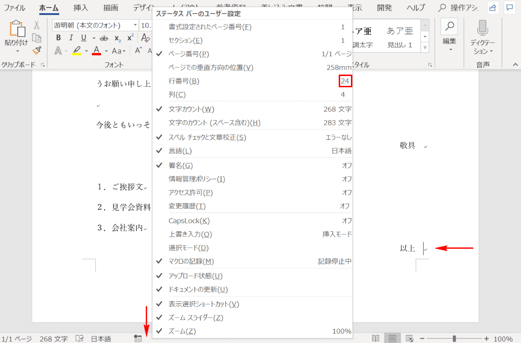Open the 描画 ribbon tab
Screen dimensions: 521x343
click(110, 8)
